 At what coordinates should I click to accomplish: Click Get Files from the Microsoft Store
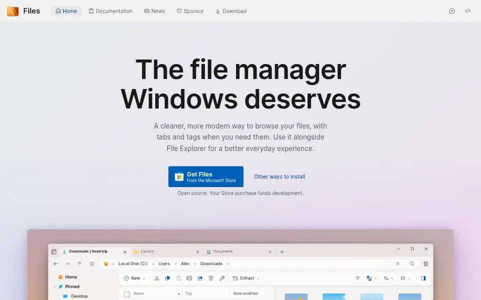(206, 176)
